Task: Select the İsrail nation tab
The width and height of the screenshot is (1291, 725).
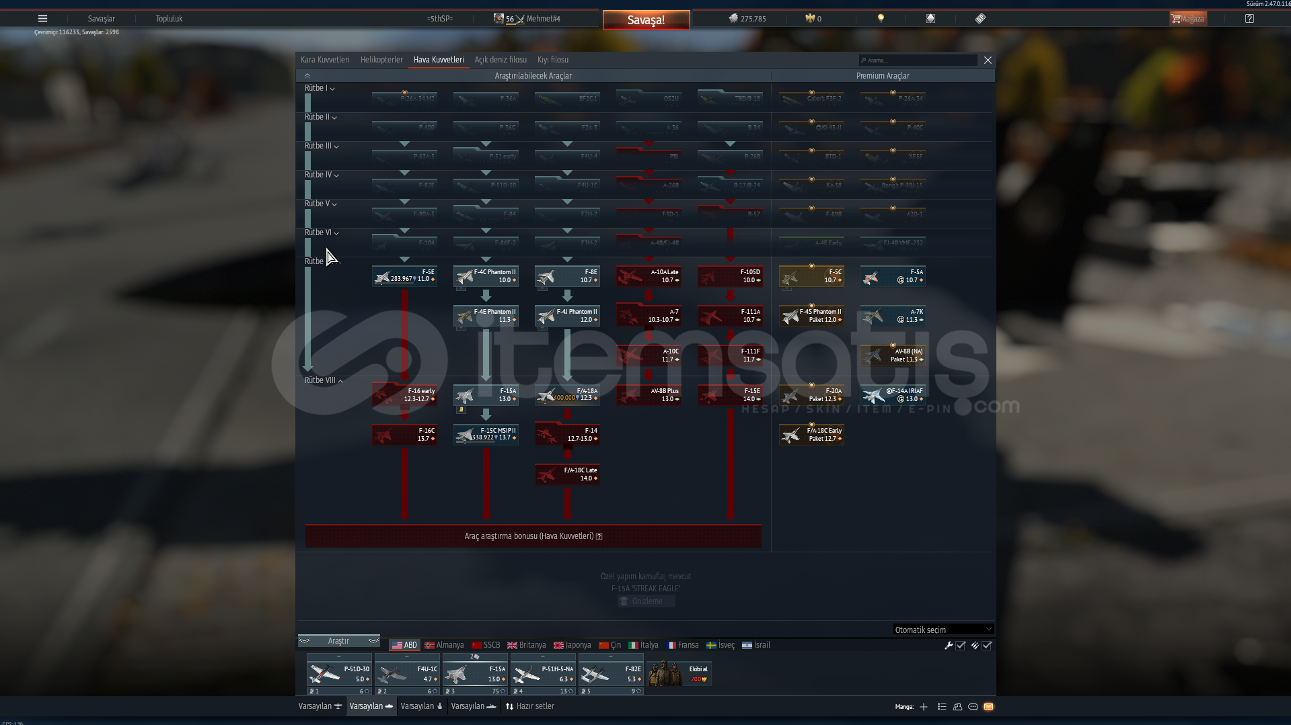Action: (x=756, y=645)
